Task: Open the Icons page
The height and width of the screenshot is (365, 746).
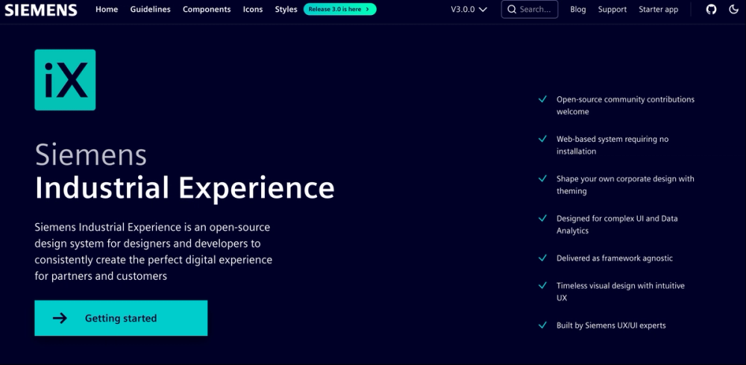Action: (x=253, y=10)
